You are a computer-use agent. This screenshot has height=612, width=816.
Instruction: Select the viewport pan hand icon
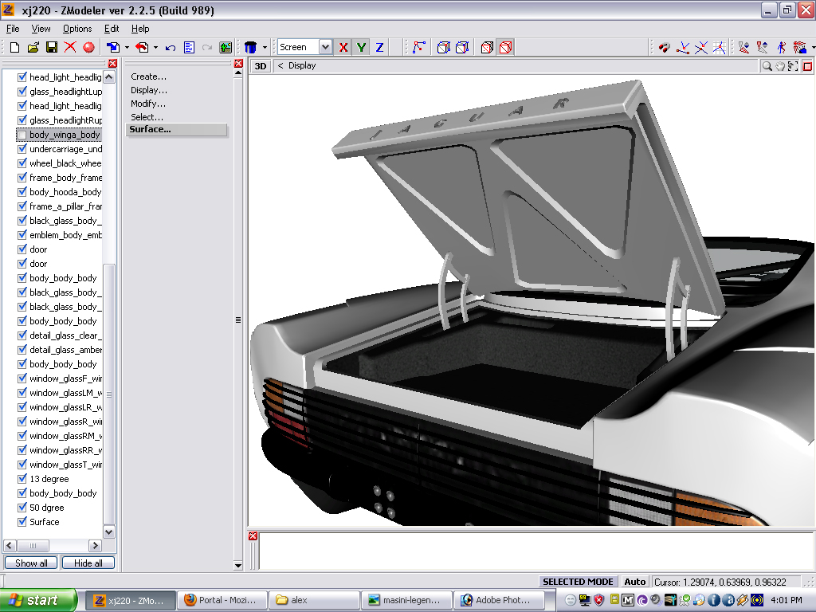pyautogui.click(x=780, y=66)
